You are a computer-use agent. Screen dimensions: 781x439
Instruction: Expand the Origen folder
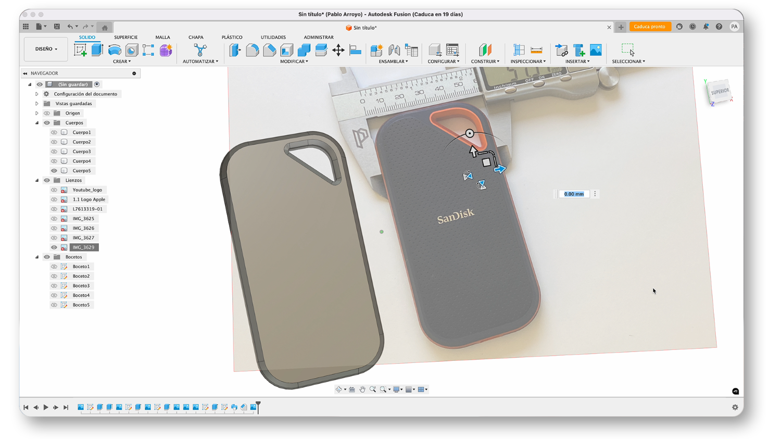[37, 114]
